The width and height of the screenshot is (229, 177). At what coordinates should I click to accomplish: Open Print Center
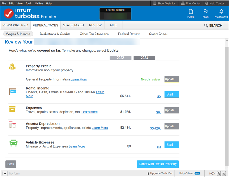[191, 3]
